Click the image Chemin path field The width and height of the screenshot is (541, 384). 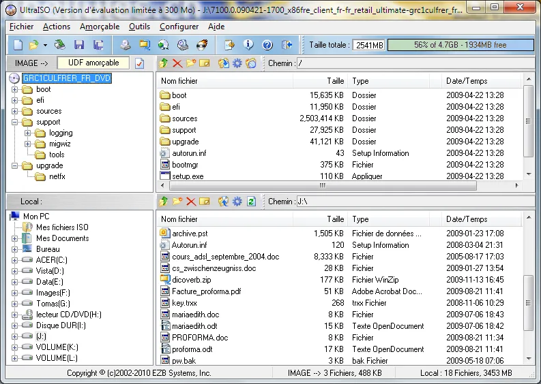coord(415,63)
